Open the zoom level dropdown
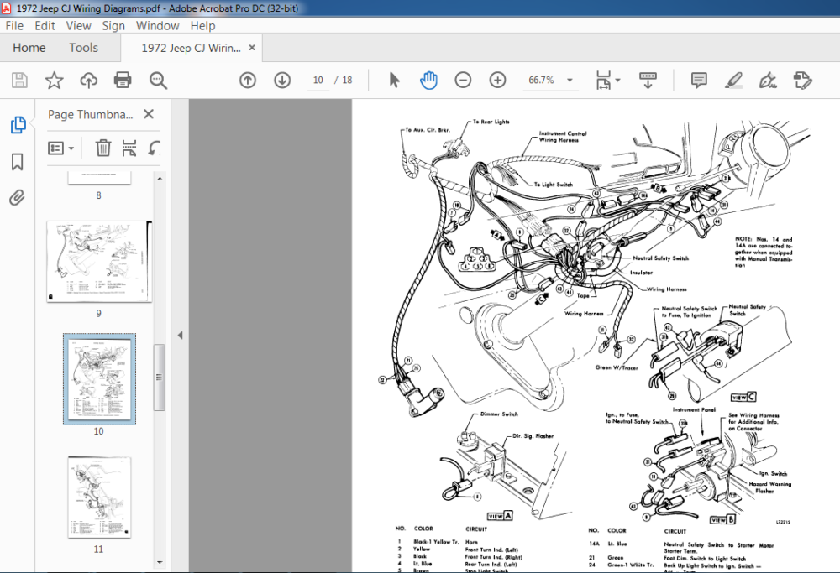840x573 pixels. point(570,81)
